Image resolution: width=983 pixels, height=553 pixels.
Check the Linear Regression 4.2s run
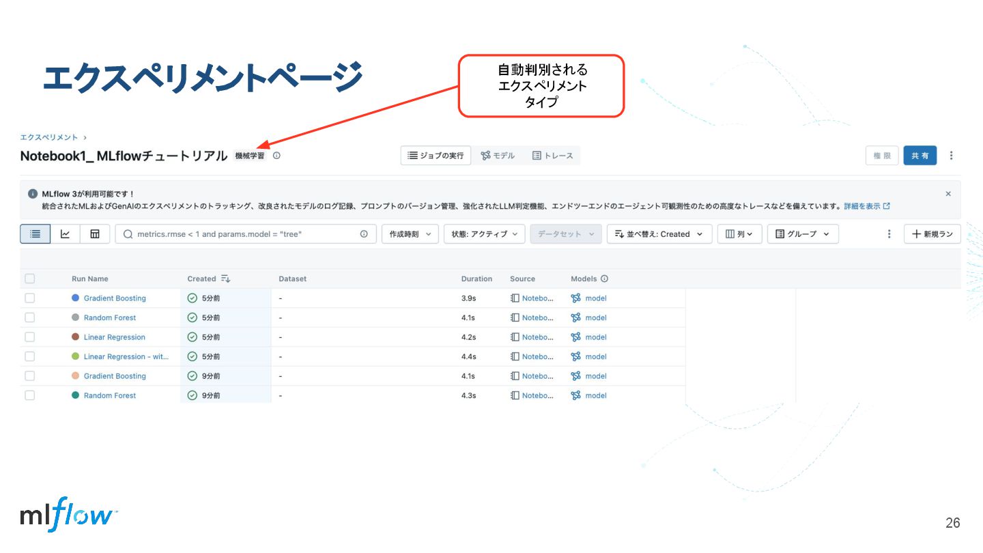29,337
